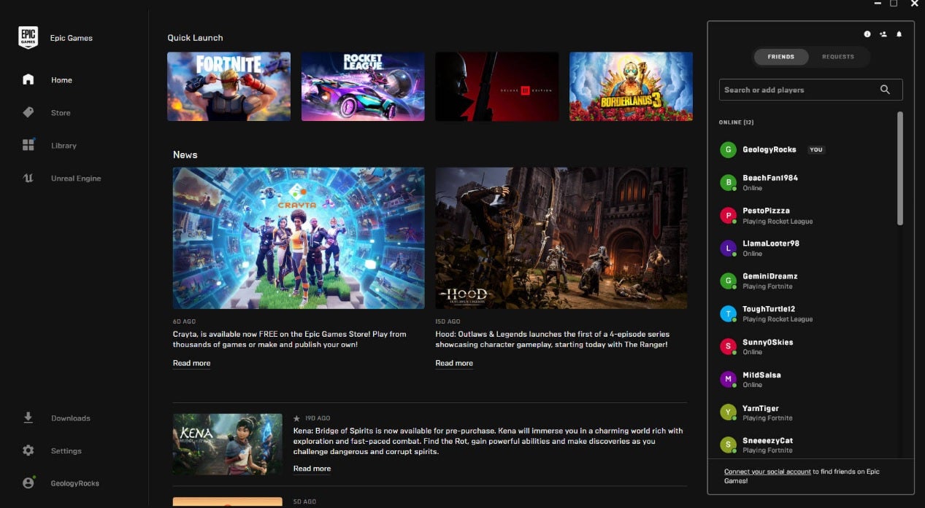Click Read more under Hood news
This screenshot has width=925, height=508.
(x=454, y=363)
